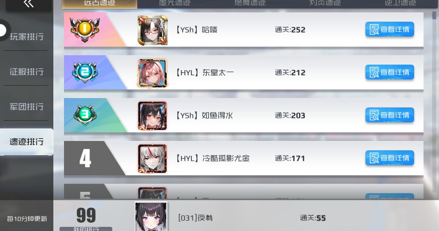Open 哈喽's glasses-girl avatar

[x=152, y=30]
